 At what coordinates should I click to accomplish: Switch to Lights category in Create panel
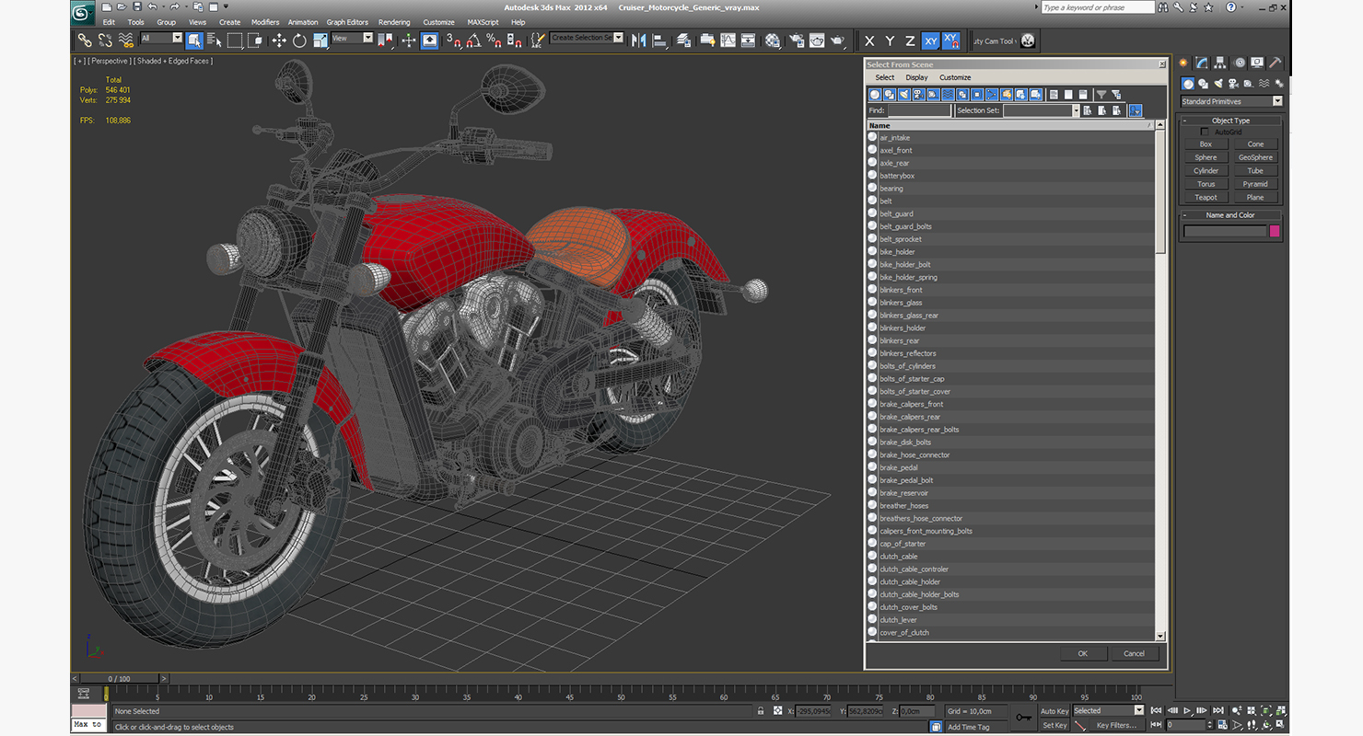click(x=1218, y=84)
